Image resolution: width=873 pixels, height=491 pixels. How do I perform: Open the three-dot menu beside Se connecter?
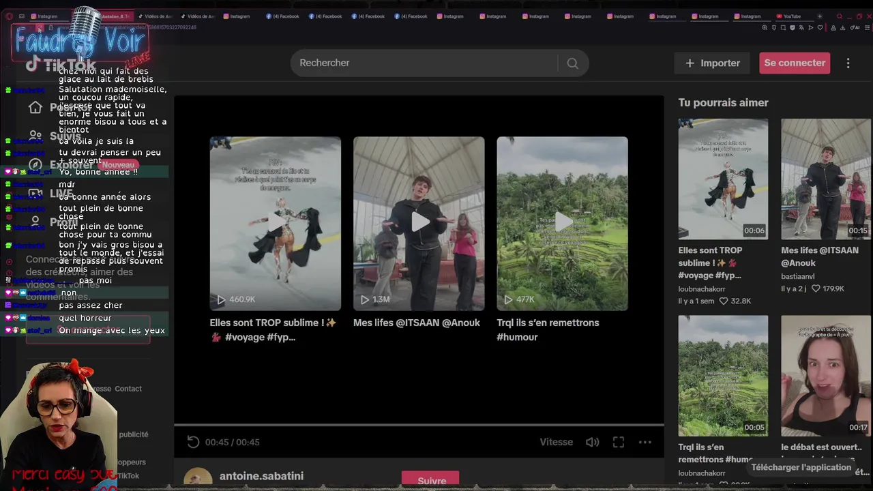(x=848, y=63)
